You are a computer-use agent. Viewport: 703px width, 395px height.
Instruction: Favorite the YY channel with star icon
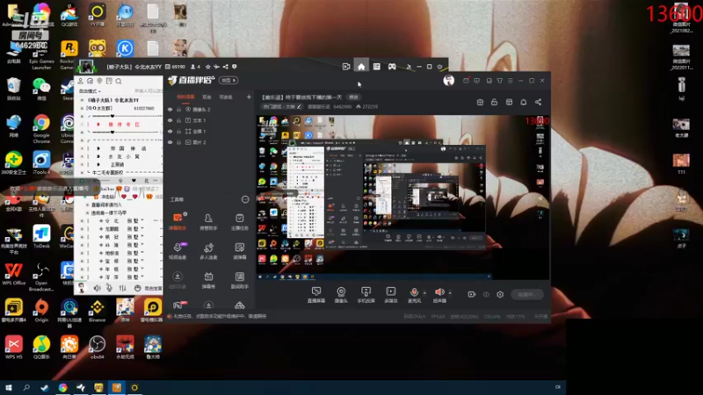coord(208,67)
